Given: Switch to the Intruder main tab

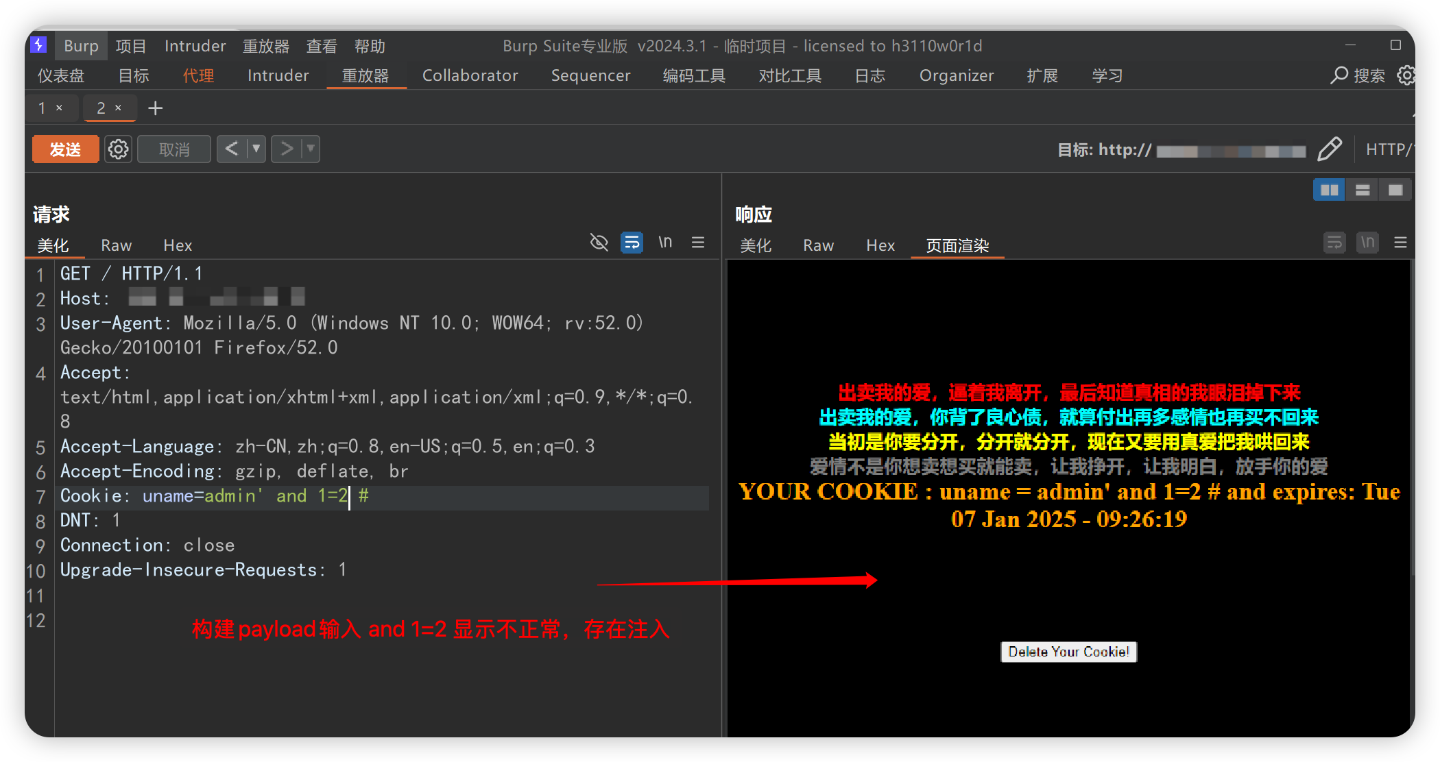Looking at the screenshot, I should pos(278,75).
